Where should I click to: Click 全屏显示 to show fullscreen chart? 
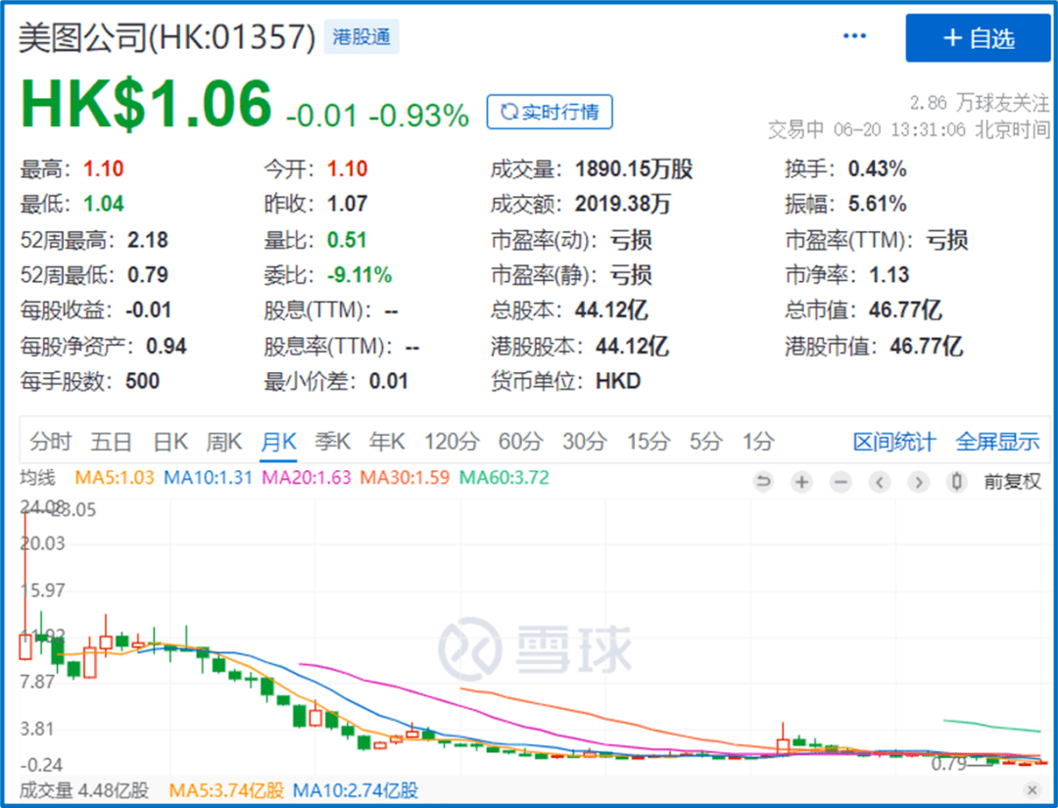[x=997, y=442]
